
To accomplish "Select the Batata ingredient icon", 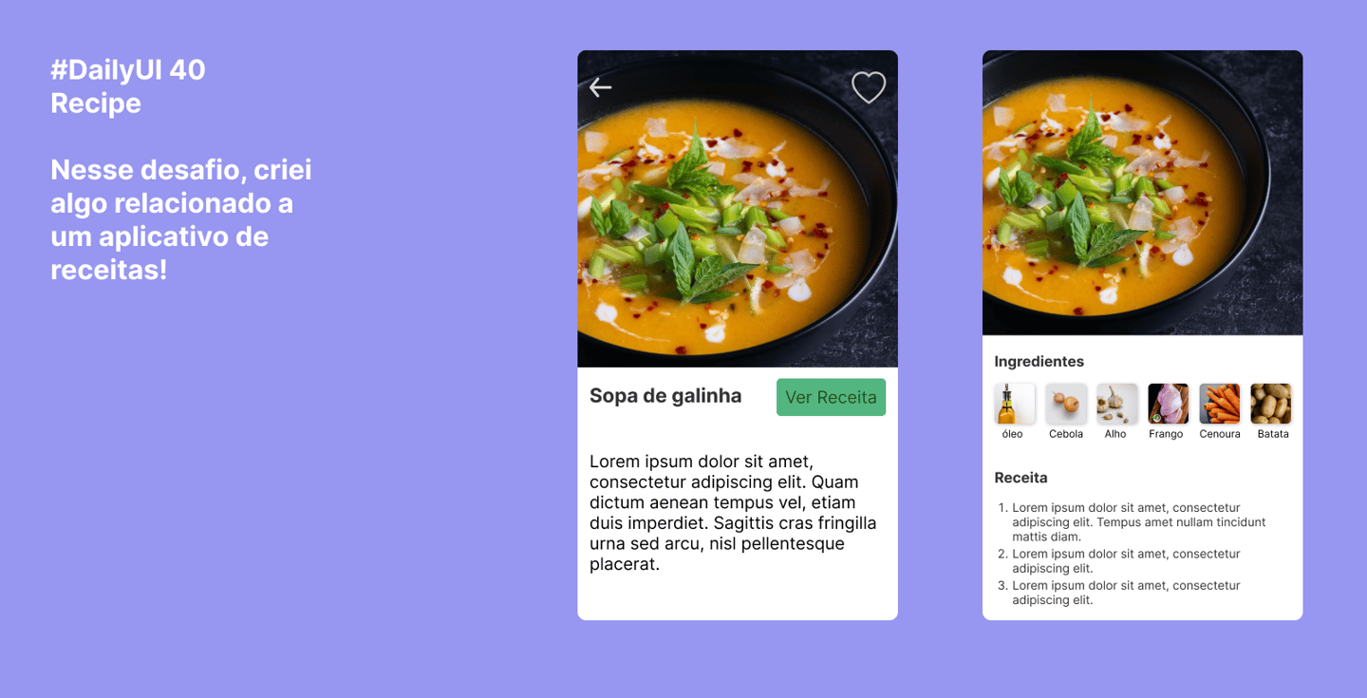I will click(1271, 404).
